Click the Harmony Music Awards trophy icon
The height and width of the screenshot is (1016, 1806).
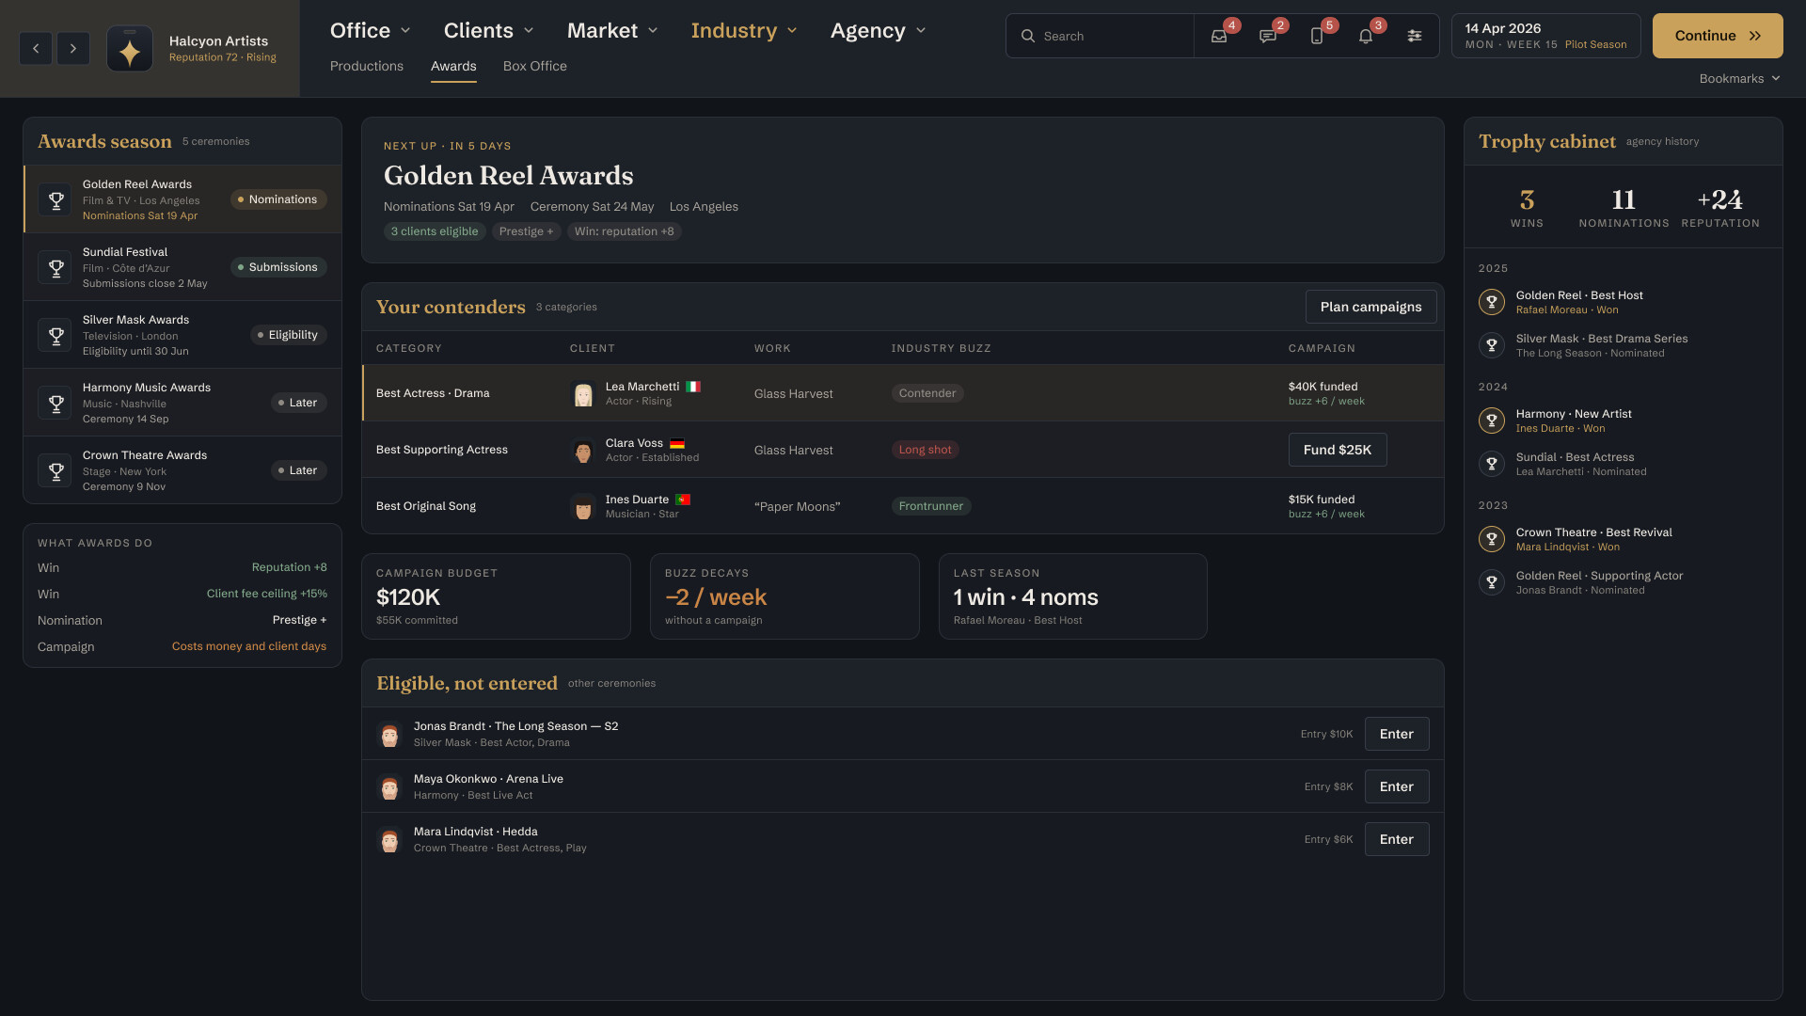[55, 403]
